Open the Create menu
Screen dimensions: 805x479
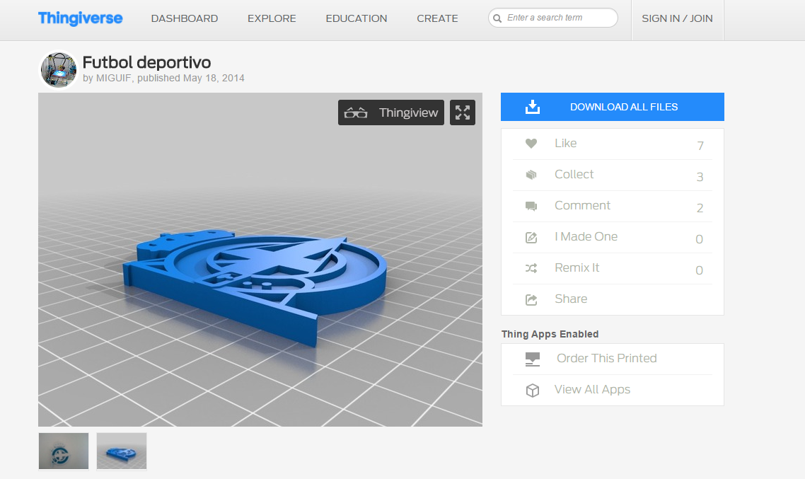(437, 18)
